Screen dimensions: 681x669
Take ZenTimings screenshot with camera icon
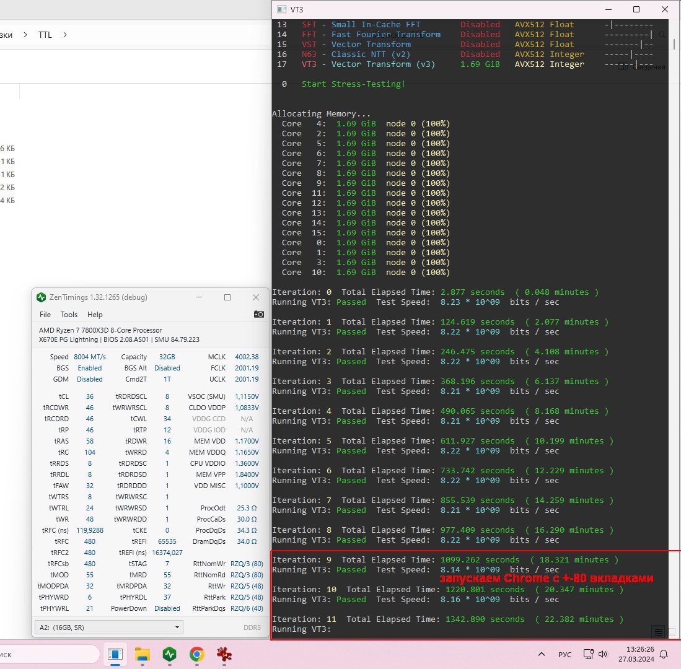click(x=259, y=314)
